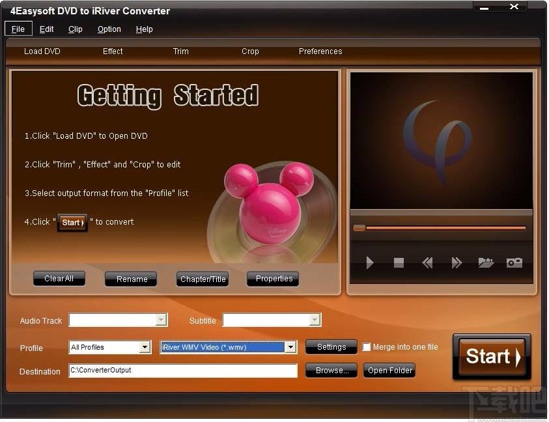The height and width of the screenshot is (422, 549).
Task: Open the Help menu
Action: (145, 29)
